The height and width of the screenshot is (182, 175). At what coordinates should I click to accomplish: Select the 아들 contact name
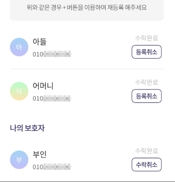40,42
